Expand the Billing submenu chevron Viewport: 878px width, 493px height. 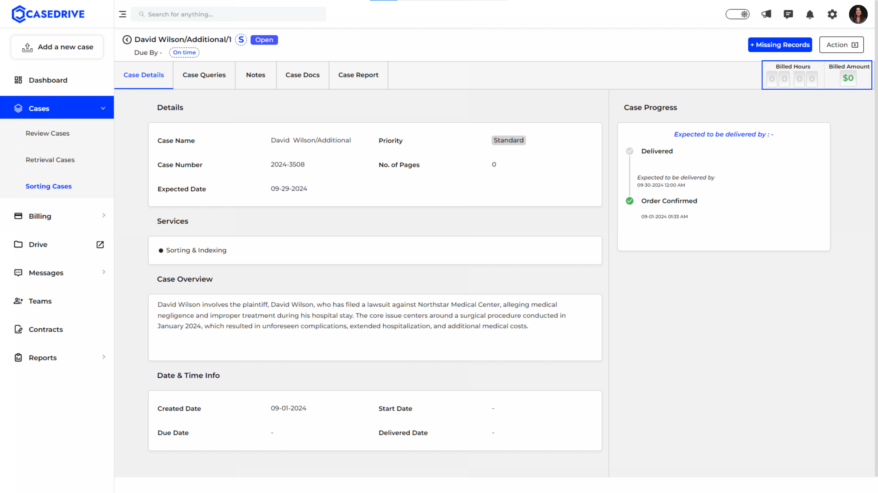point(104,215)
